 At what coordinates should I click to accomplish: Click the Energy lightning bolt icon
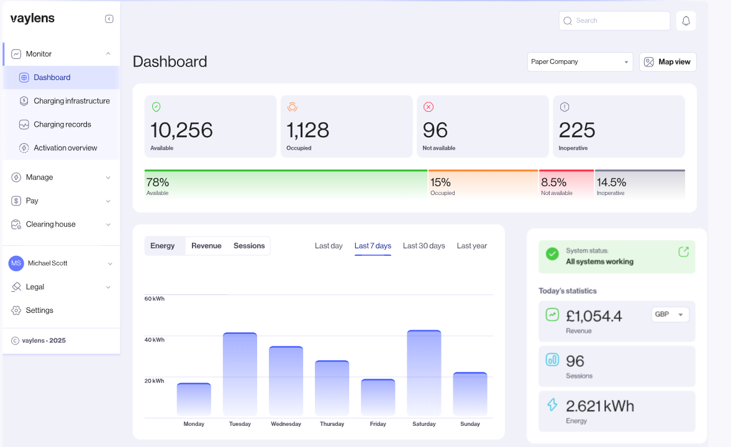pyautogui.click(x=553, y=405)
